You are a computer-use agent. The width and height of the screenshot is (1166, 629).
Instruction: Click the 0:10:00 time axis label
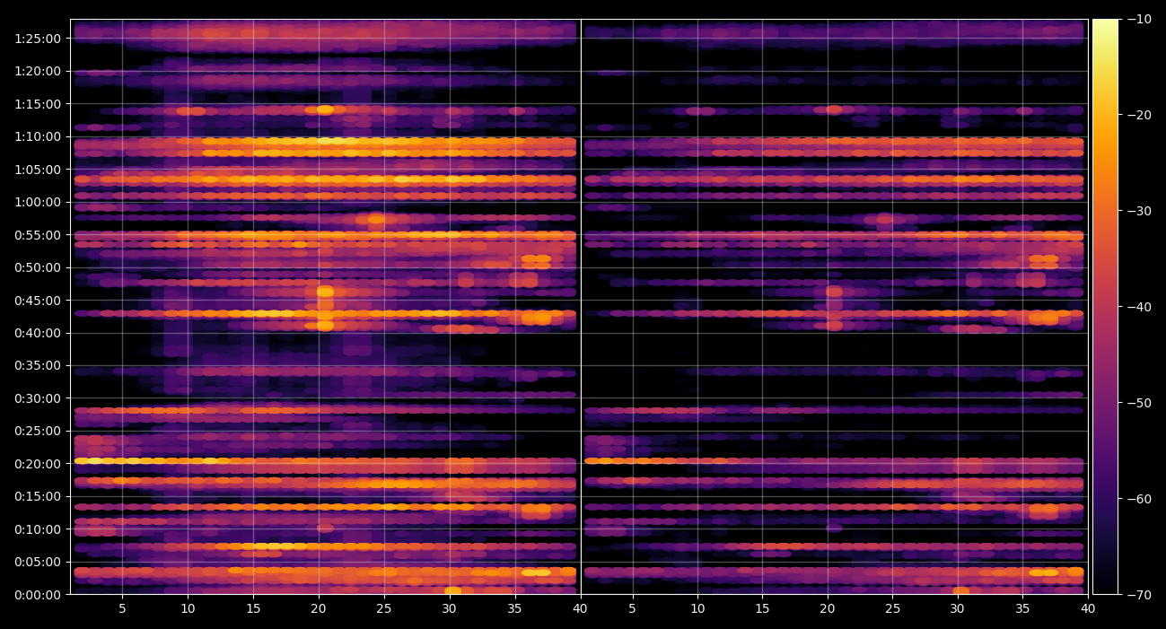tap(38, 529)
